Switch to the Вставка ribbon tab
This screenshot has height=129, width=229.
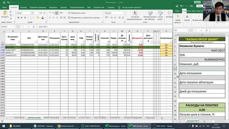coord(23,7)
